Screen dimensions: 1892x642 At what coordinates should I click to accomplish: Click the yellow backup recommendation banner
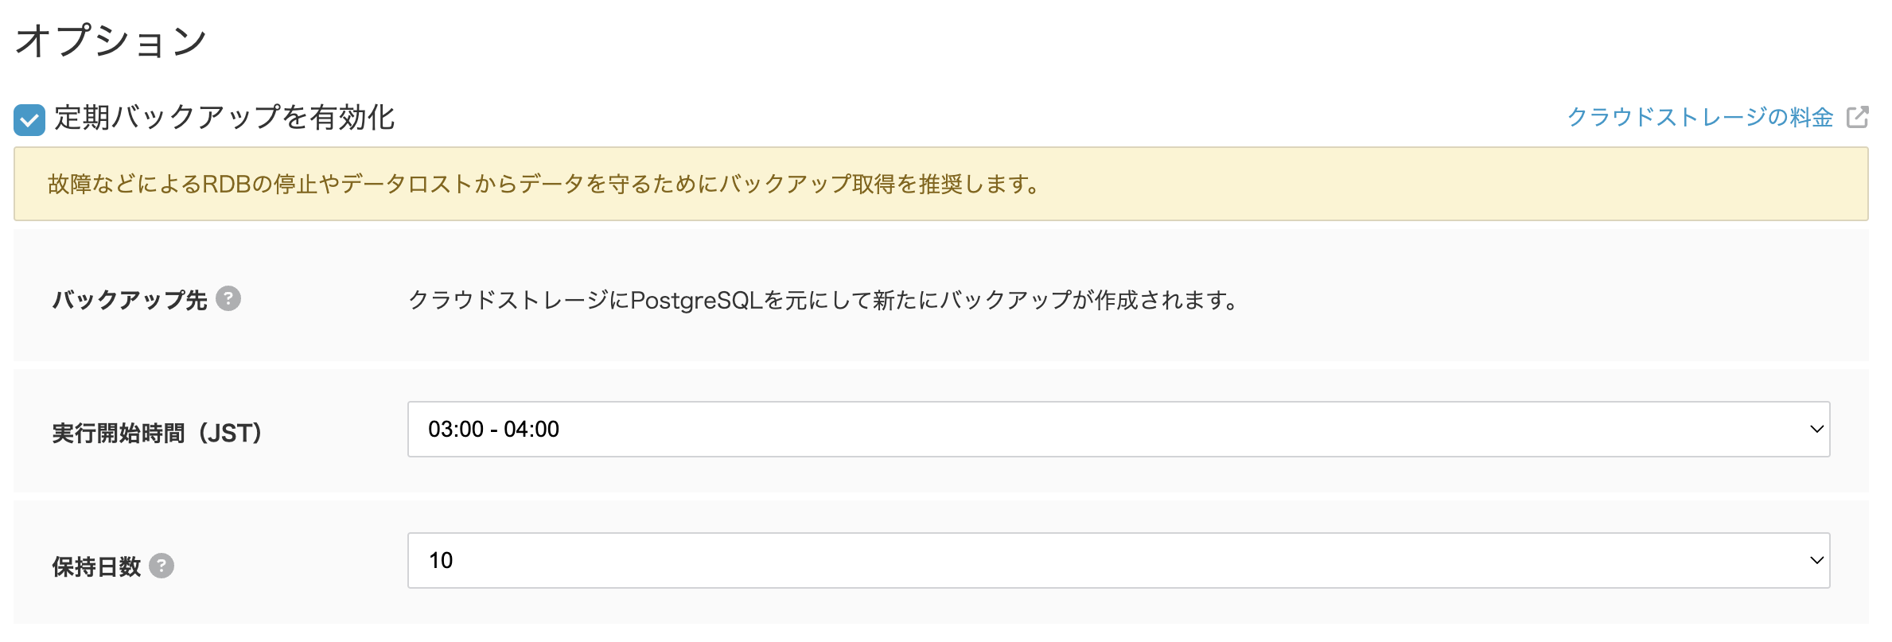click(1432, 184)
